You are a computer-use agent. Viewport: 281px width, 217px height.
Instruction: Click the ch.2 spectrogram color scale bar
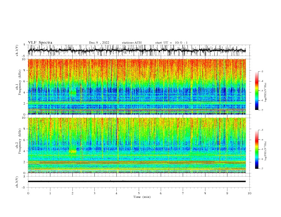click(257, 149)
